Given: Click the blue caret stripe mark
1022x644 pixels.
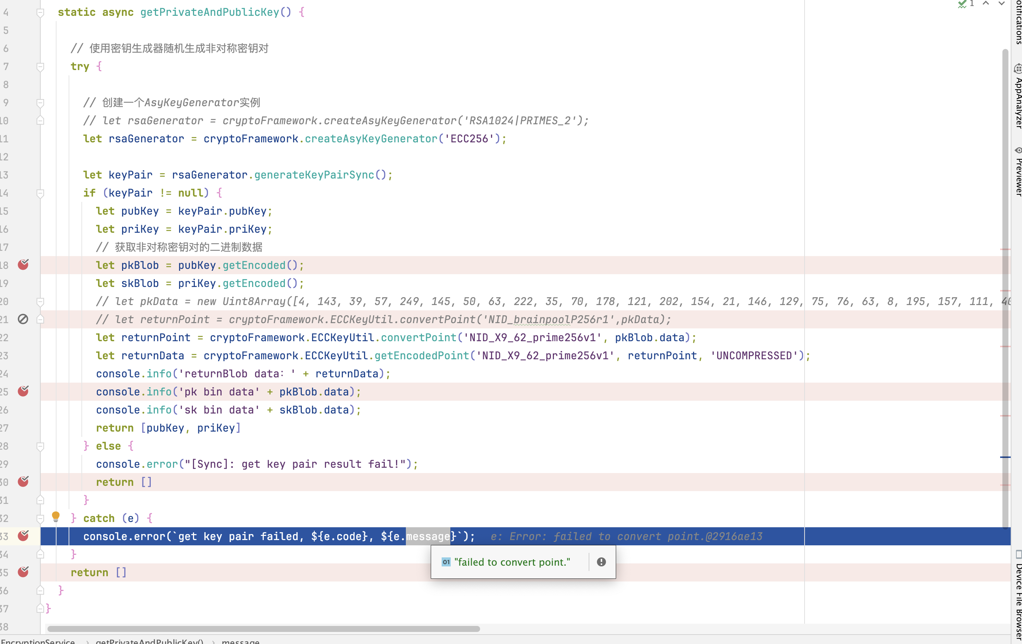Looking at the screenshot, I should (1005, 457).
